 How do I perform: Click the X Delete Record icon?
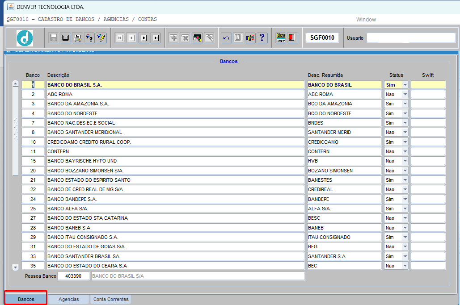tap(186, 38)
